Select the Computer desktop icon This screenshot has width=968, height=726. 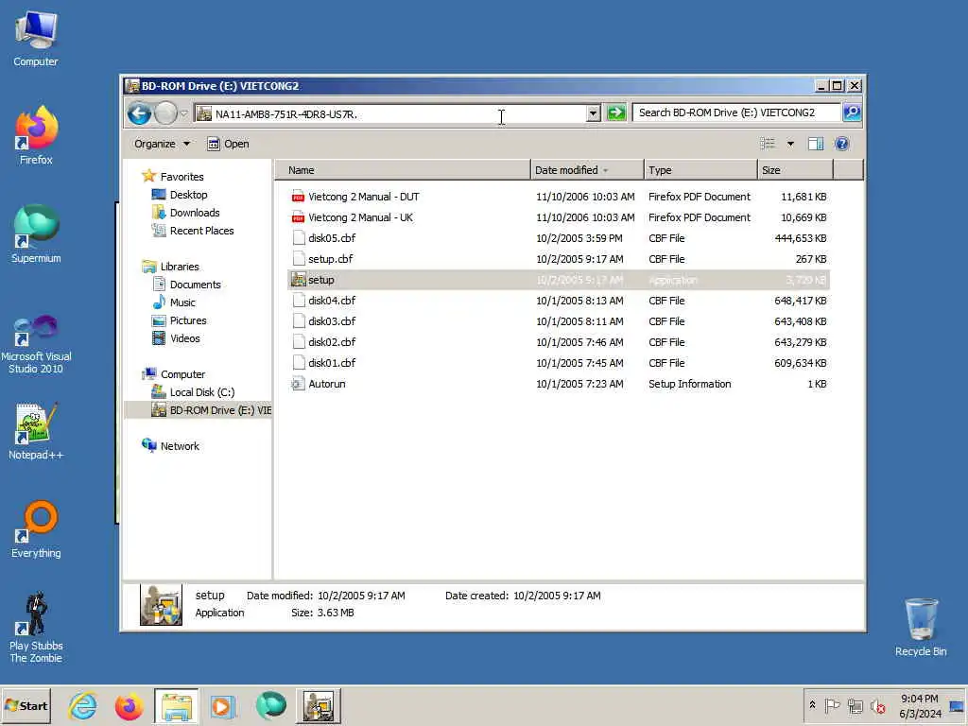pyautogui.click(x=36, y=38)
